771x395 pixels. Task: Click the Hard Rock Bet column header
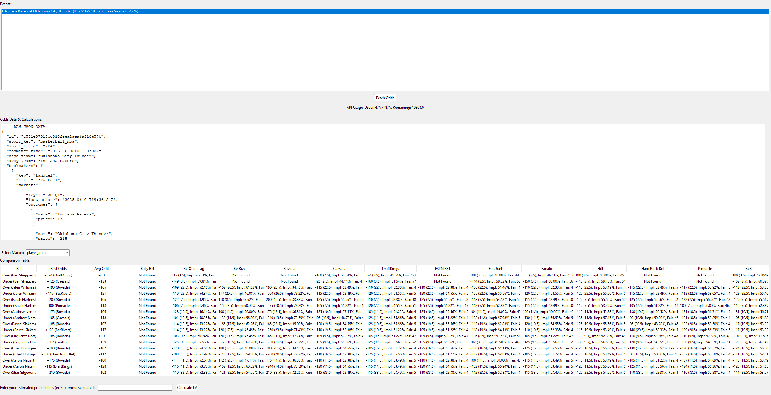click(653, 268)
